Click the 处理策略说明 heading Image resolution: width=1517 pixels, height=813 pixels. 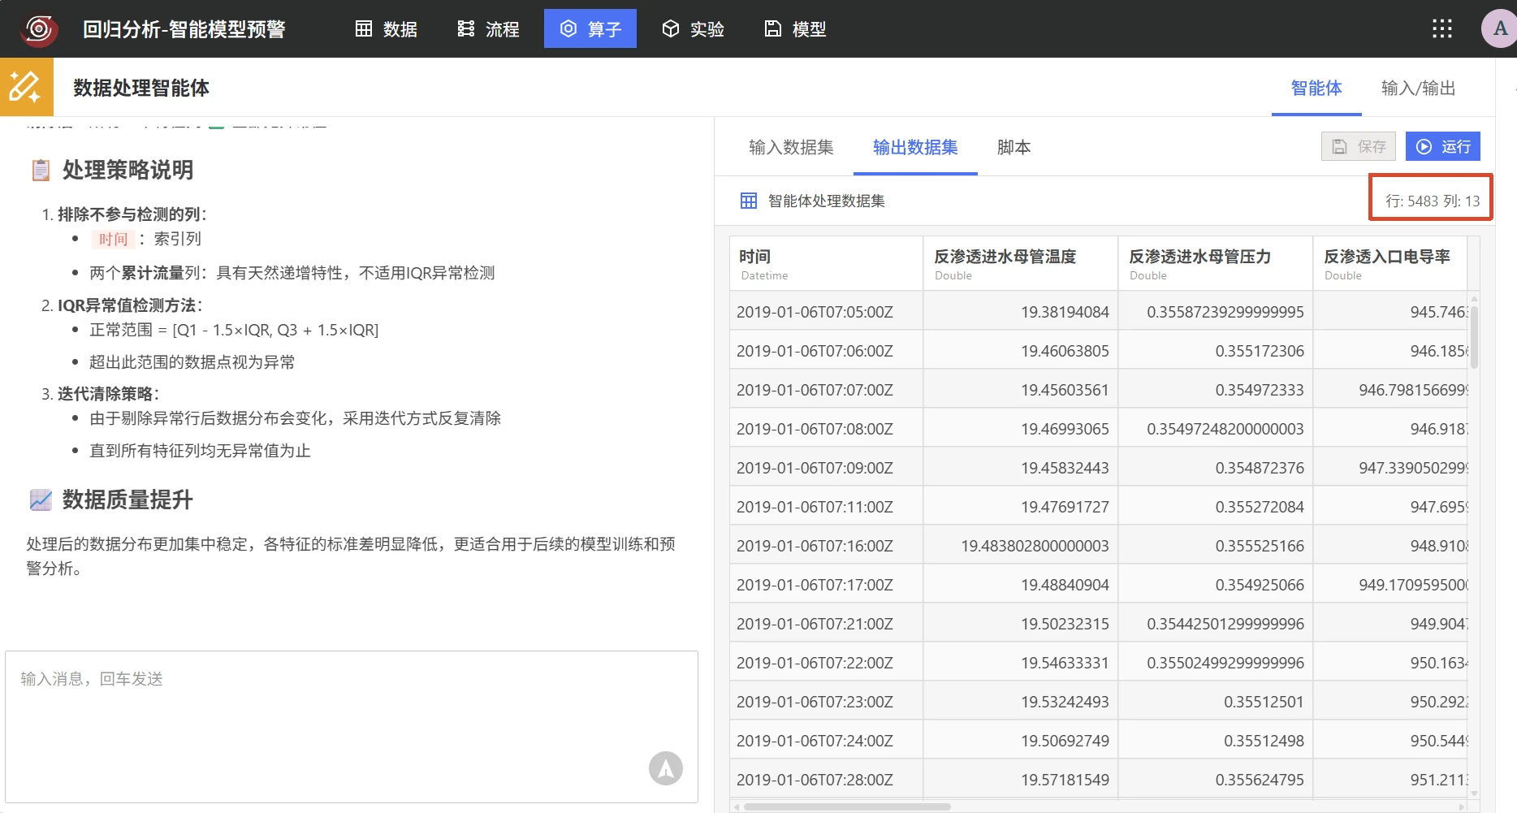127,170
